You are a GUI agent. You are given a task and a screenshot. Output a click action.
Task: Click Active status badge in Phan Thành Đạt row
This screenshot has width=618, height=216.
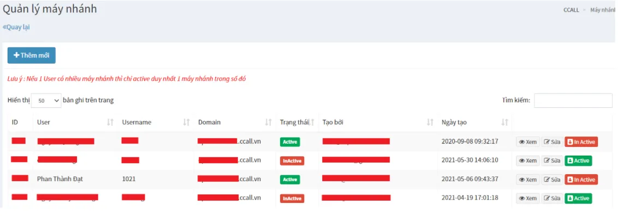290,180
